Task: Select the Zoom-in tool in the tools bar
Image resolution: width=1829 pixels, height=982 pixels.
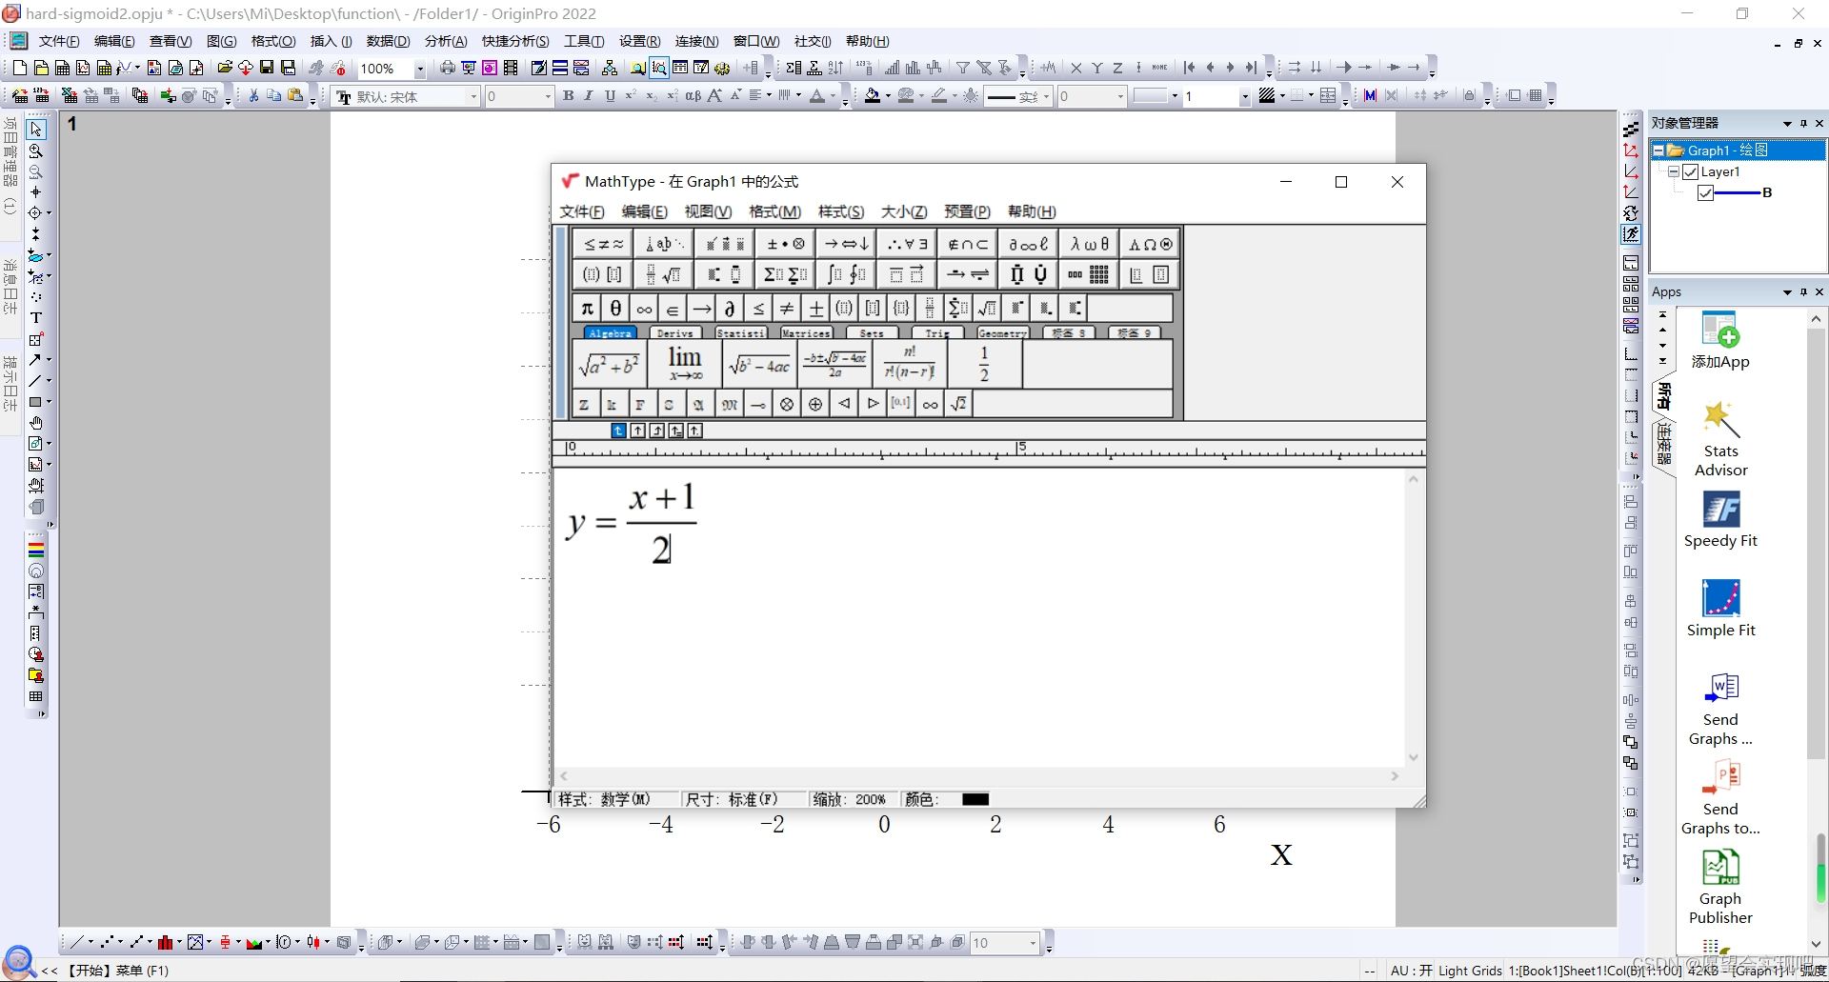Action: click(x=36, y=150)
